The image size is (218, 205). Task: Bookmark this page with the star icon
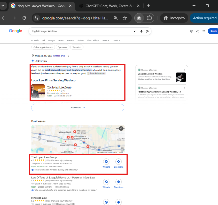point(125,18)
